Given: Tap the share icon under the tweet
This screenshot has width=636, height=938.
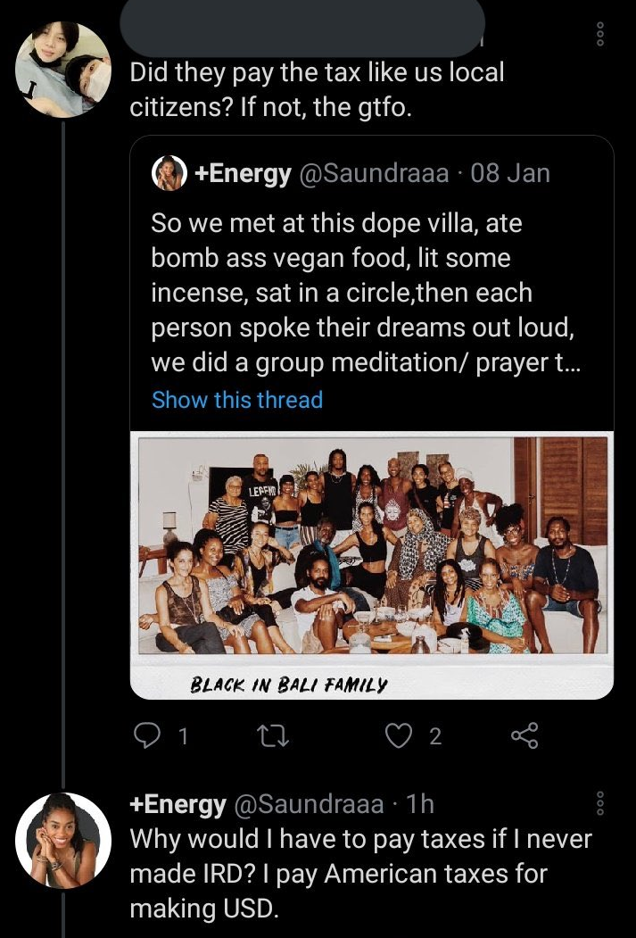Looking at the screenshot, I should (x=524, y=735).
